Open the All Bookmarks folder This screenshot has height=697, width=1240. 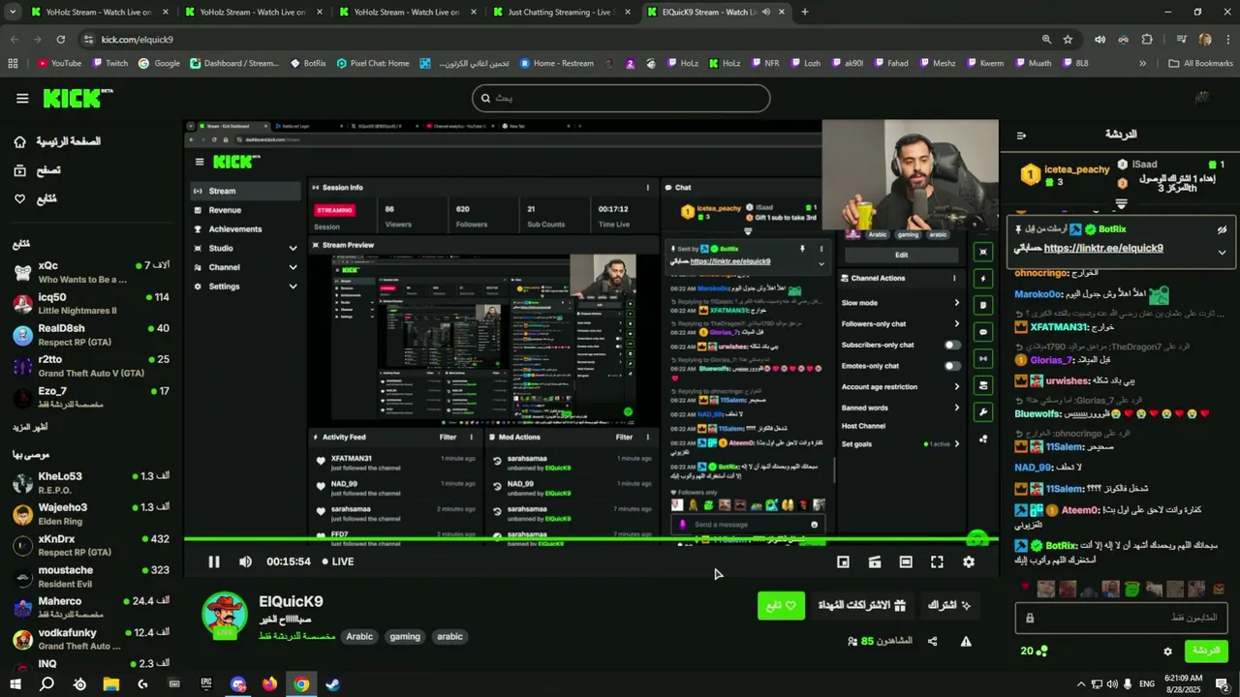tap(1200, 64)
